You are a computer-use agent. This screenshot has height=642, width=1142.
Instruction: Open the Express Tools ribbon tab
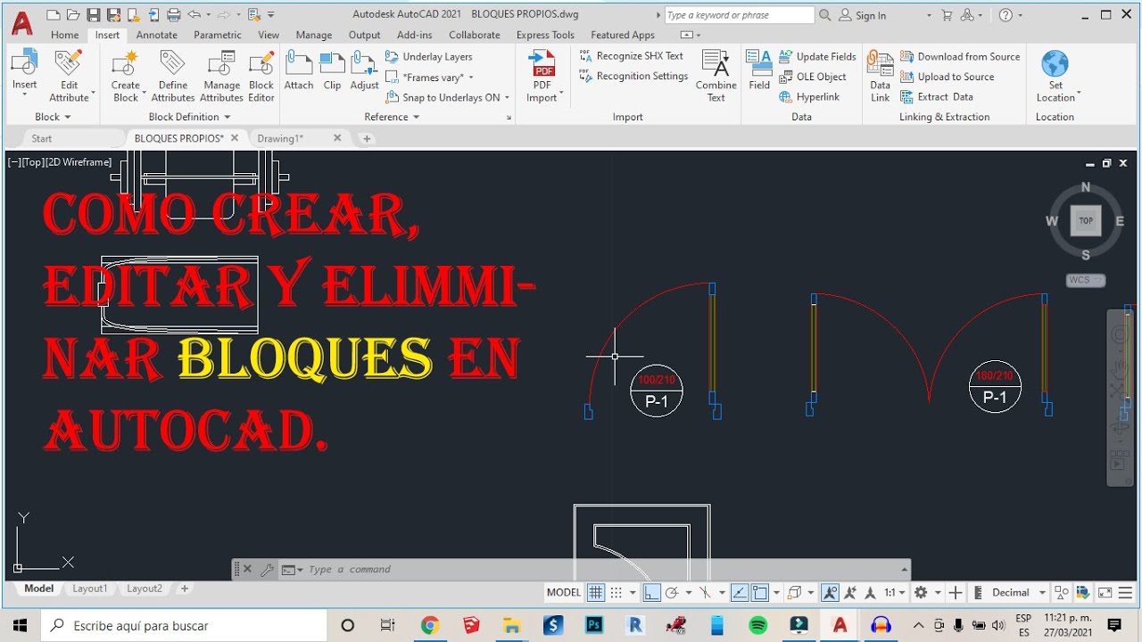click(x=545, y=35)
